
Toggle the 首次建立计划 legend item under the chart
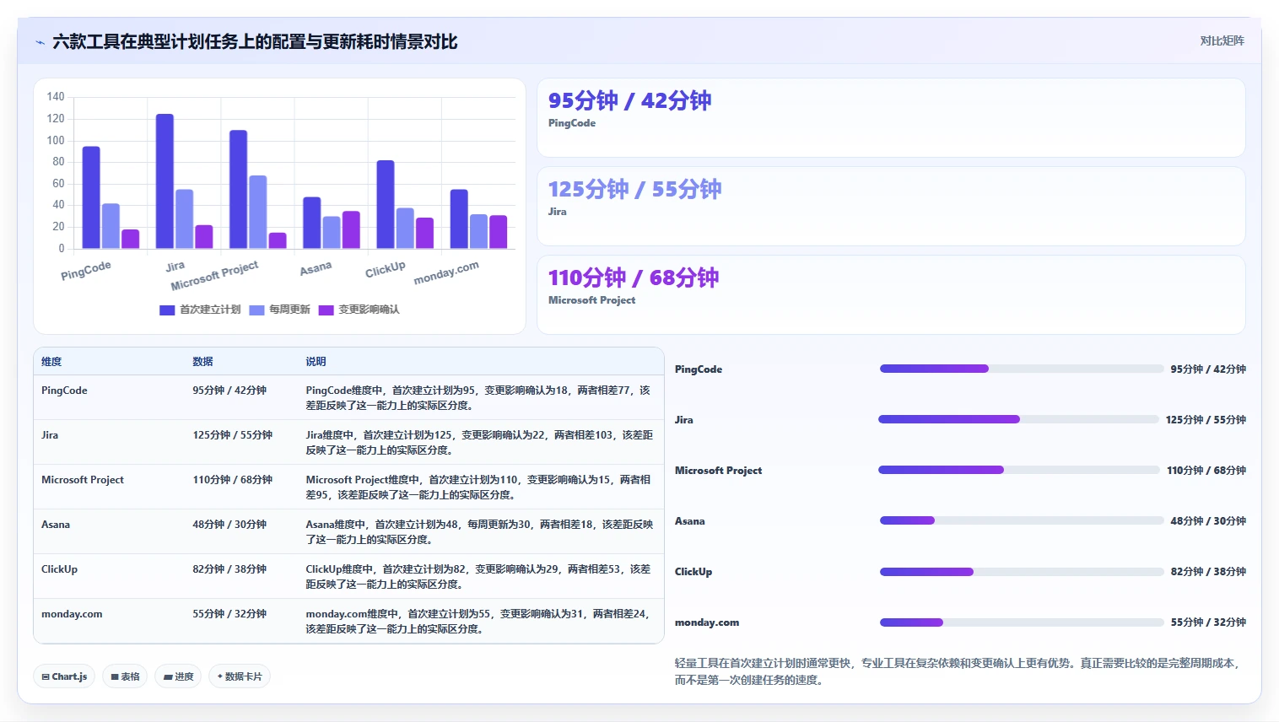(200, 310)
